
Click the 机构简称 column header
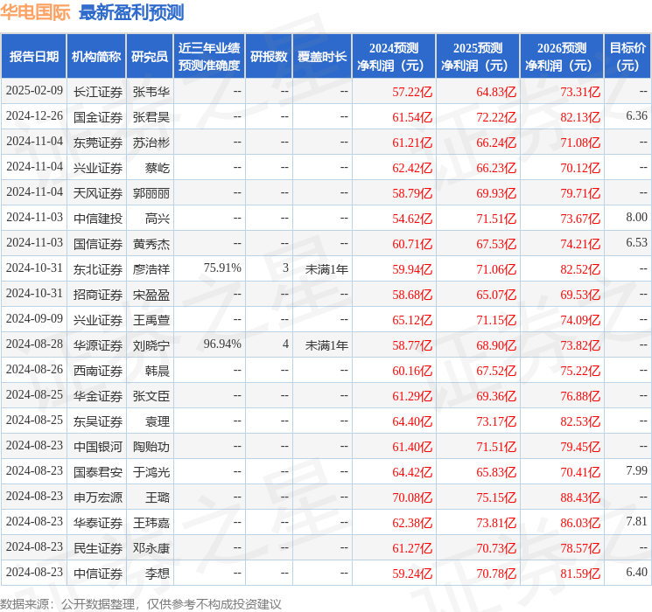click(x=96, y=57)
